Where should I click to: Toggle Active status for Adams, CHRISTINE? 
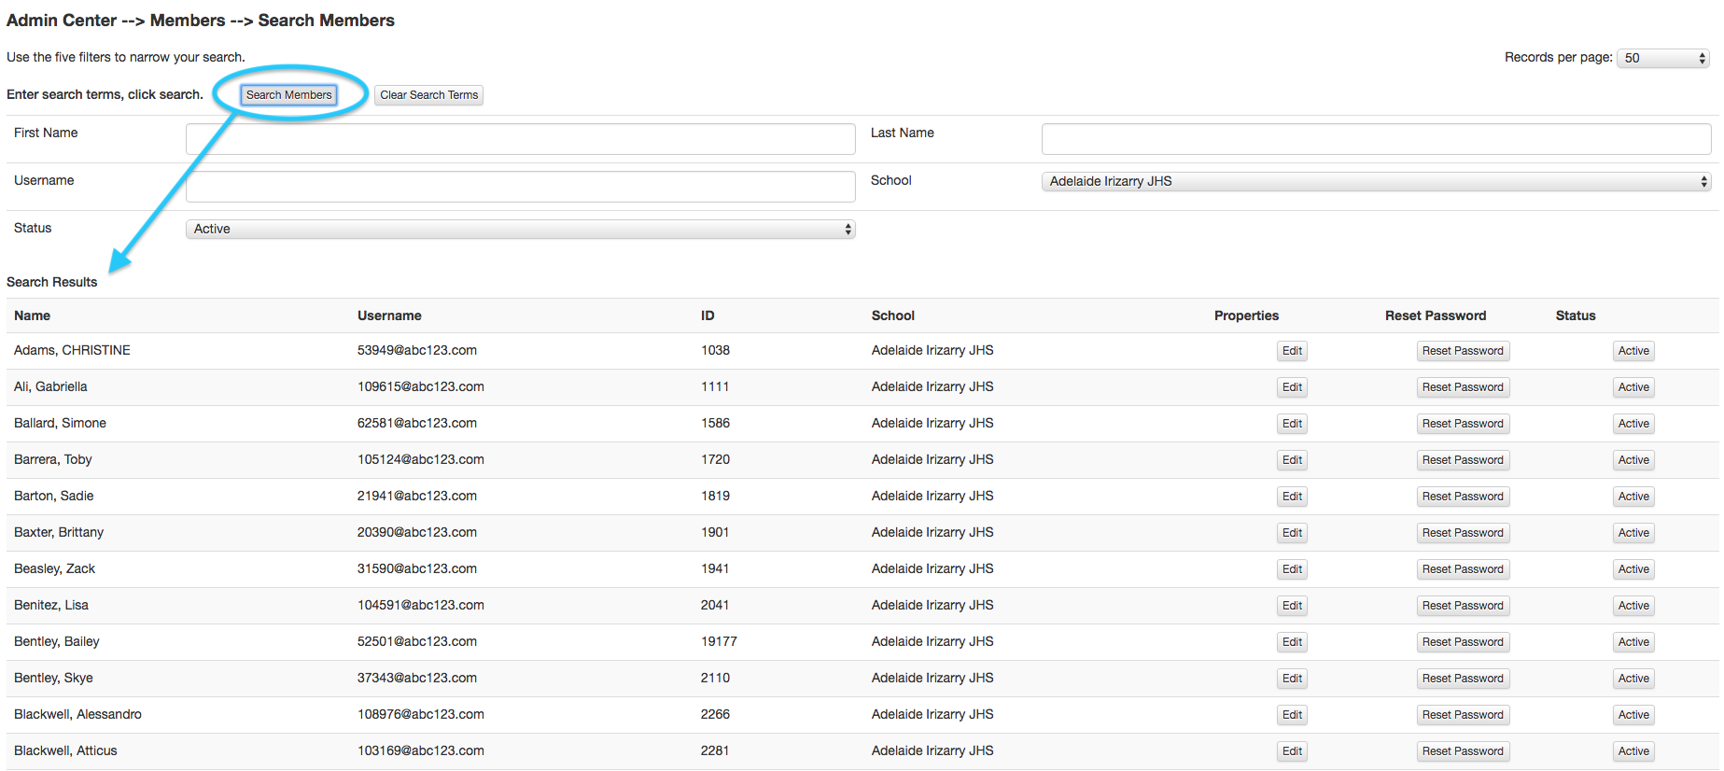(1633, 351)
